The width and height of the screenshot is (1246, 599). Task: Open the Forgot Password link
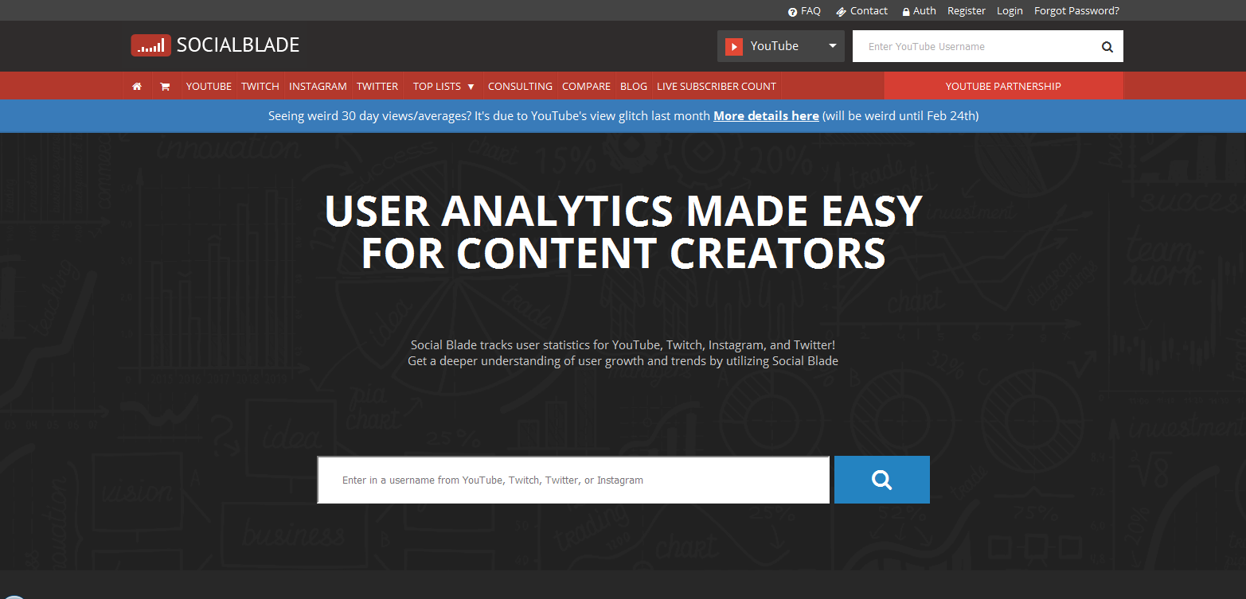pos(1076,11)
